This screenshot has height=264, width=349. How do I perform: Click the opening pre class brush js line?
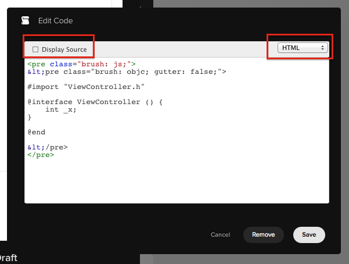coord(81,64)
